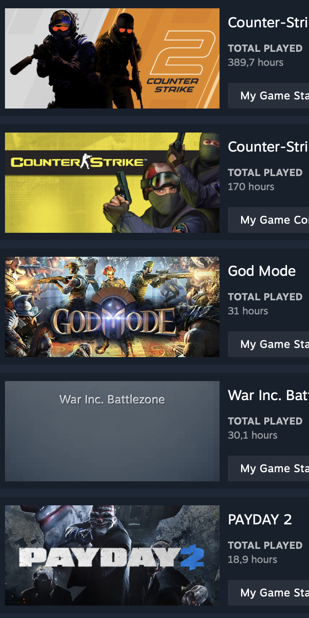The height and width of the screenshot is (618, 309).
Task: Click My Game Stats button for Counter-Strike 2
Action: click(x=268, y=96)
